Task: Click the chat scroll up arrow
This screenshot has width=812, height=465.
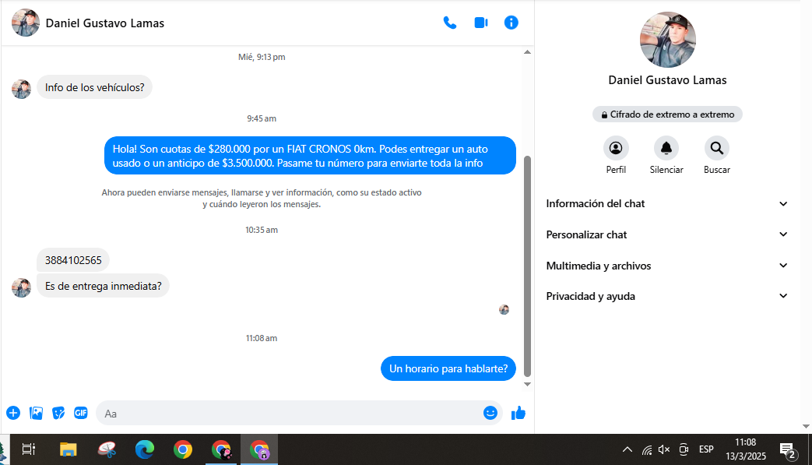Action: (527, 51)
